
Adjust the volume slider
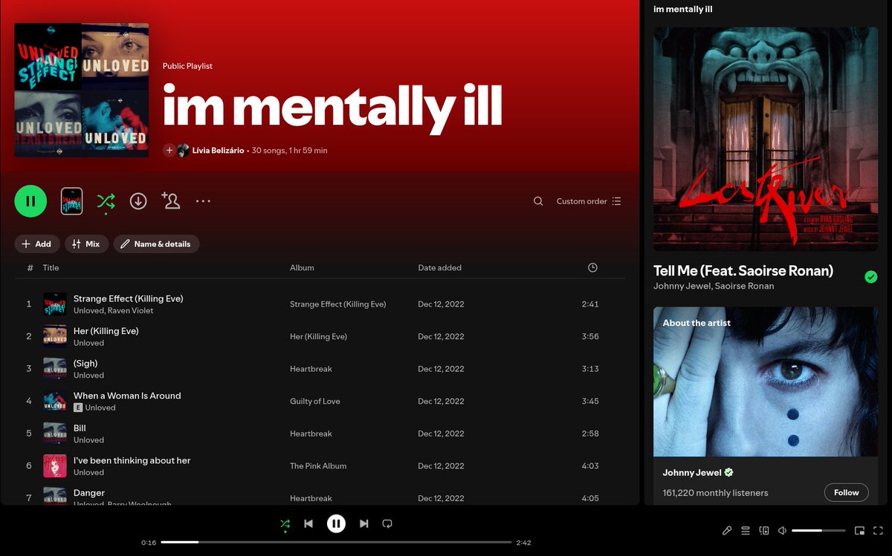pyautogui.click(x=818, y=531)
